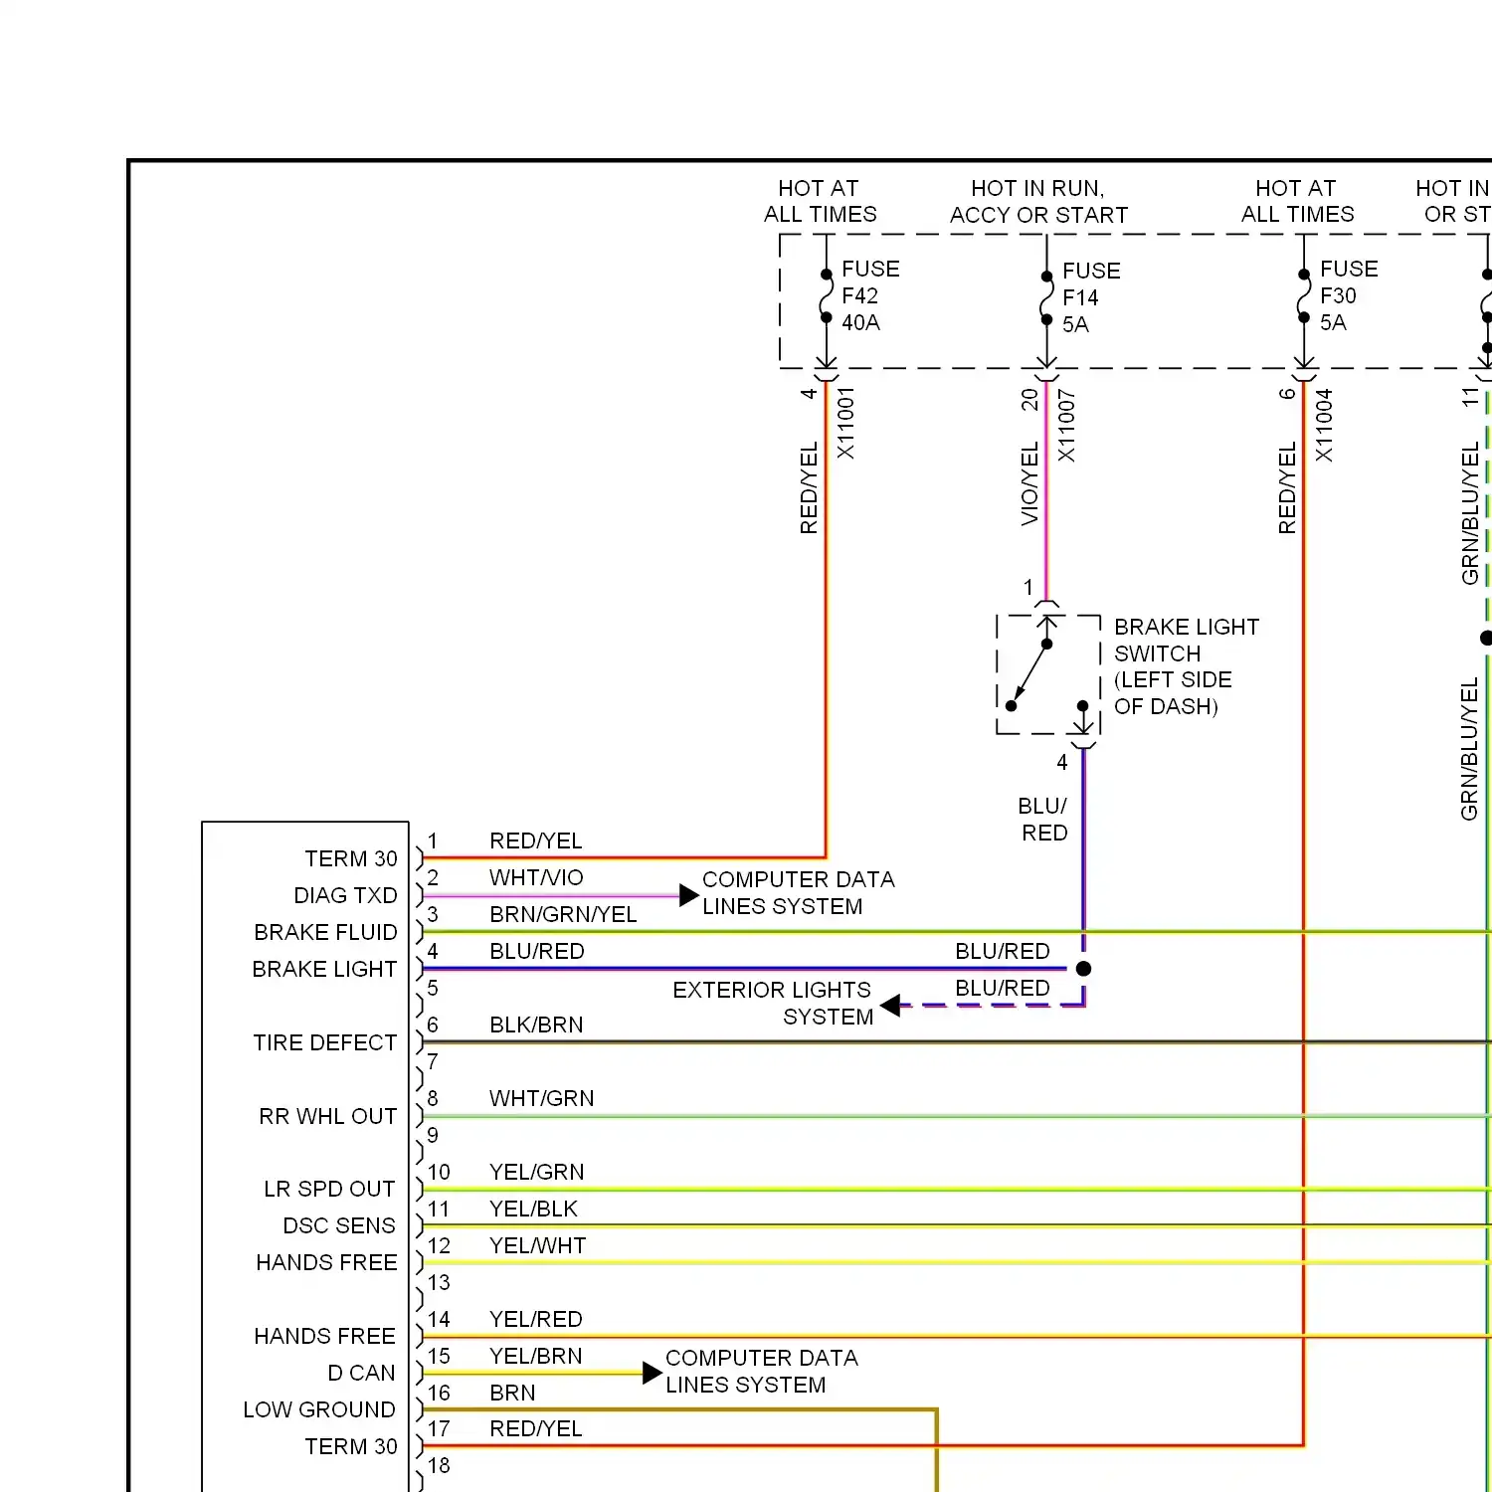Click the BRN wire label at pin 16

512,1393
